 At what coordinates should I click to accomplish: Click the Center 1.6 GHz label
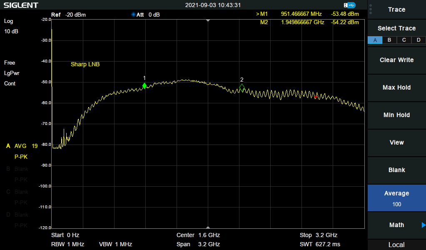[x=198, y=235]
